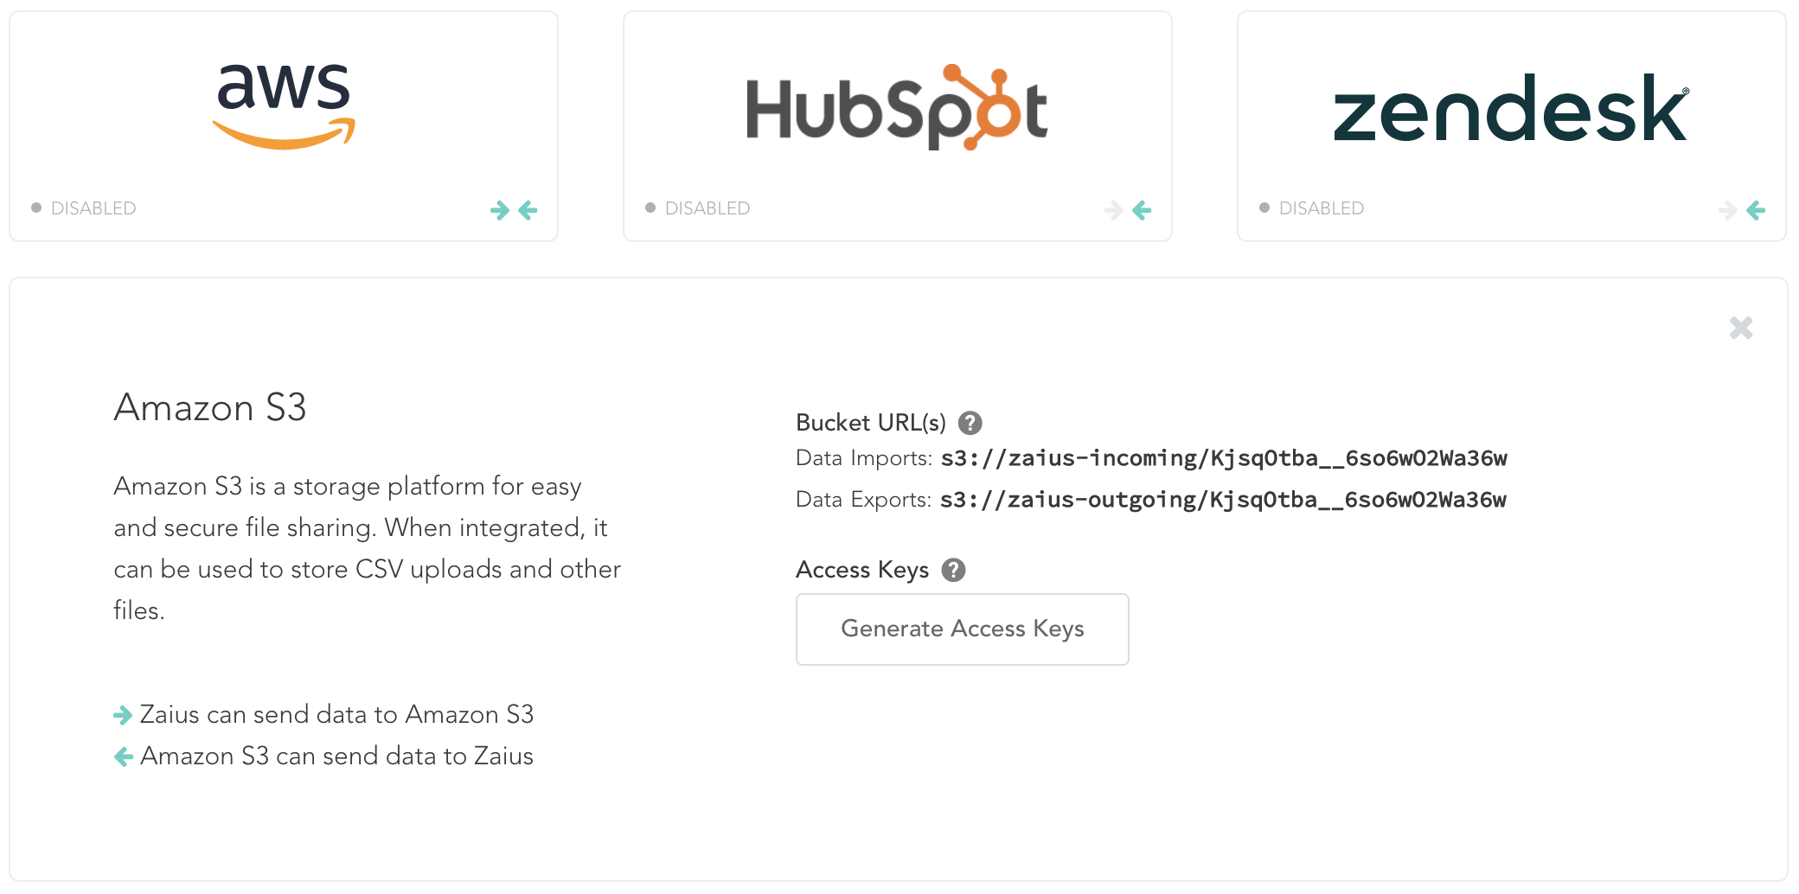Close the Amazon S3 details panel
Viewport: 1799px width, 894px height.
(1741, 328)
